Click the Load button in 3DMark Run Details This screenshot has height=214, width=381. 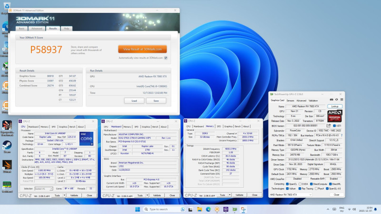[134, 101]
